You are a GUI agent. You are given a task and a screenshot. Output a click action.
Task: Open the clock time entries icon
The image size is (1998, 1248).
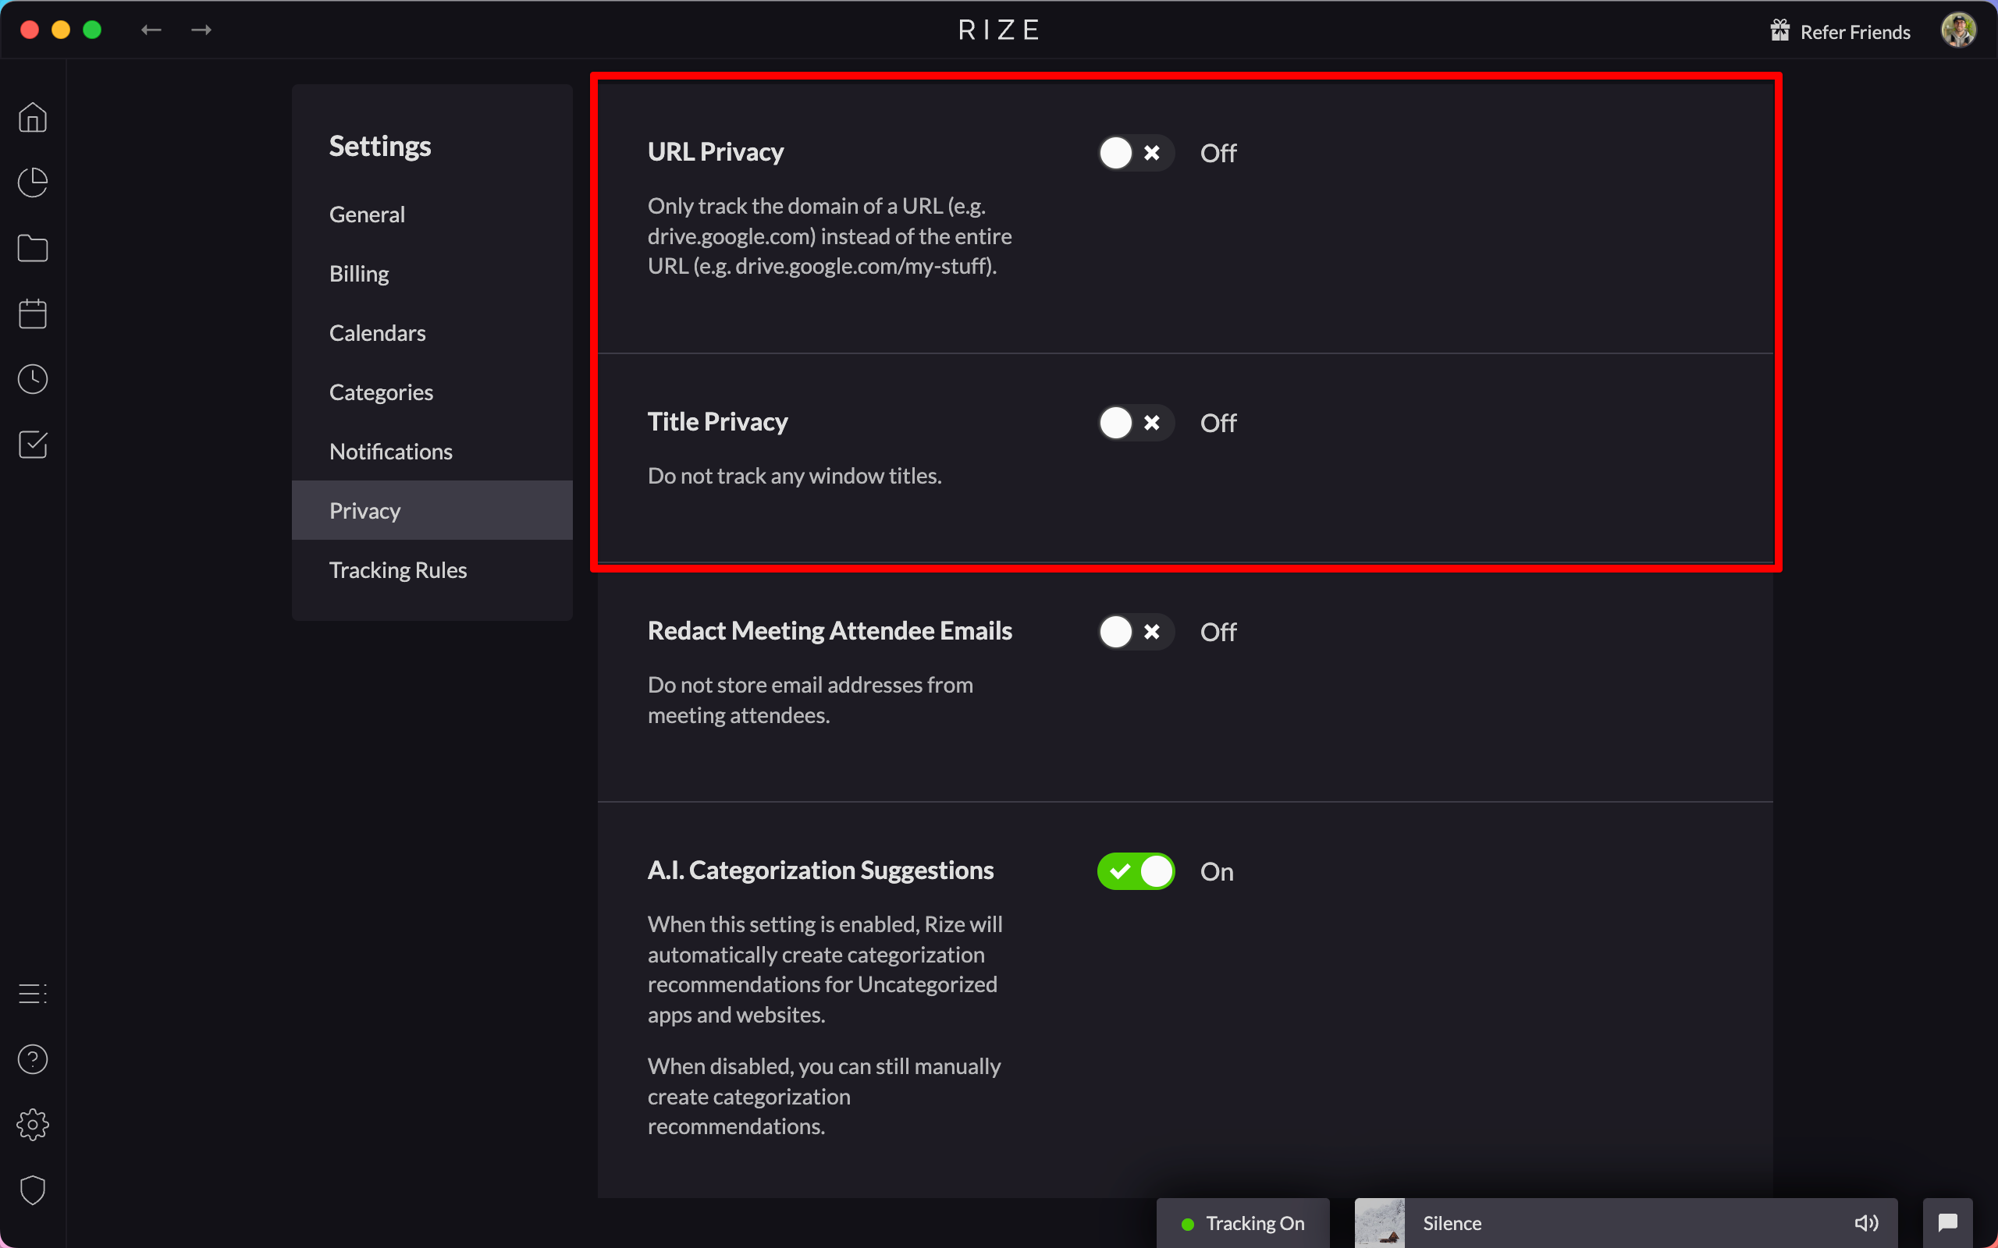pos(33,379)
